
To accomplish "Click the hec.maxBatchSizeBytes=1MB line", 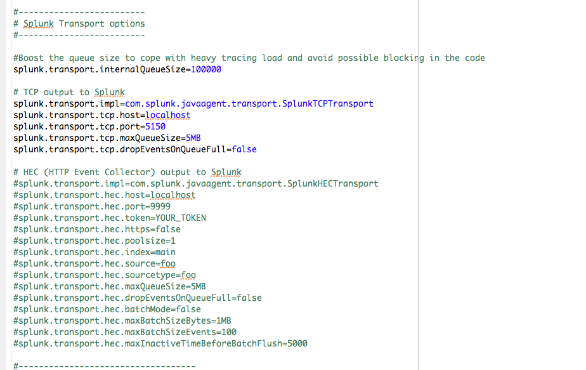I will click(122, 320).
